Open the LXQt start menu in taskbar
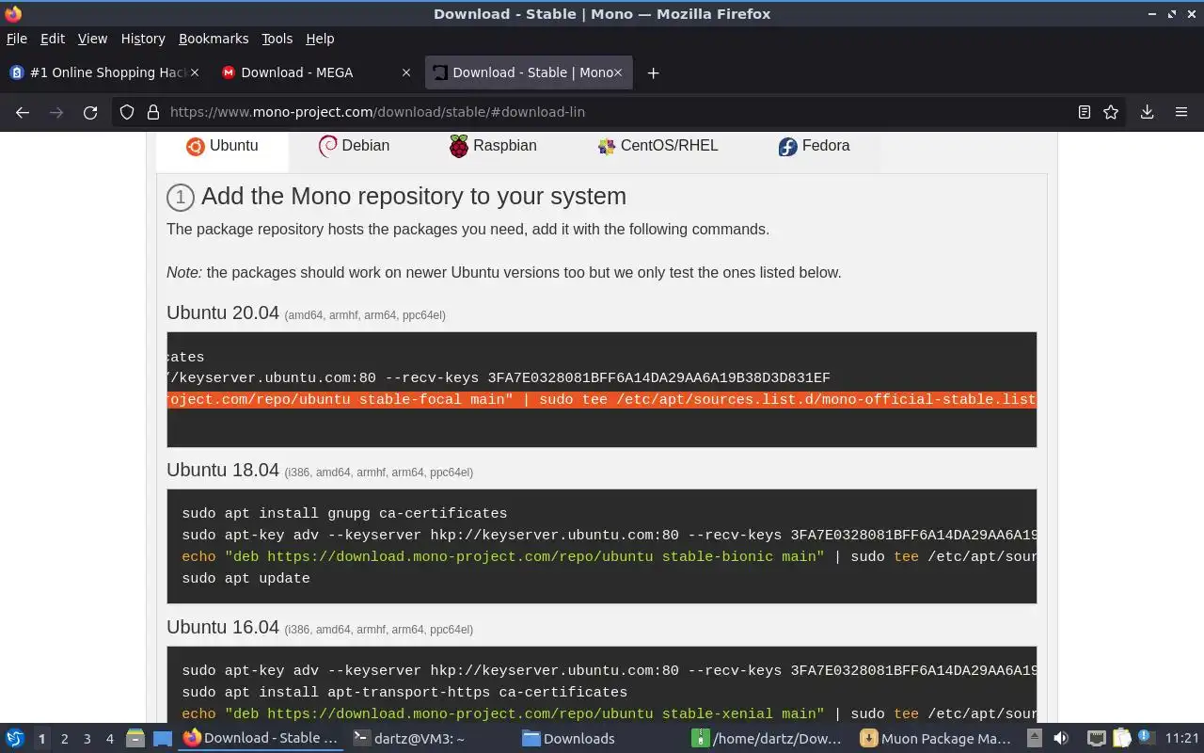This screenshot has height=753, width=1204. point(15,739)
